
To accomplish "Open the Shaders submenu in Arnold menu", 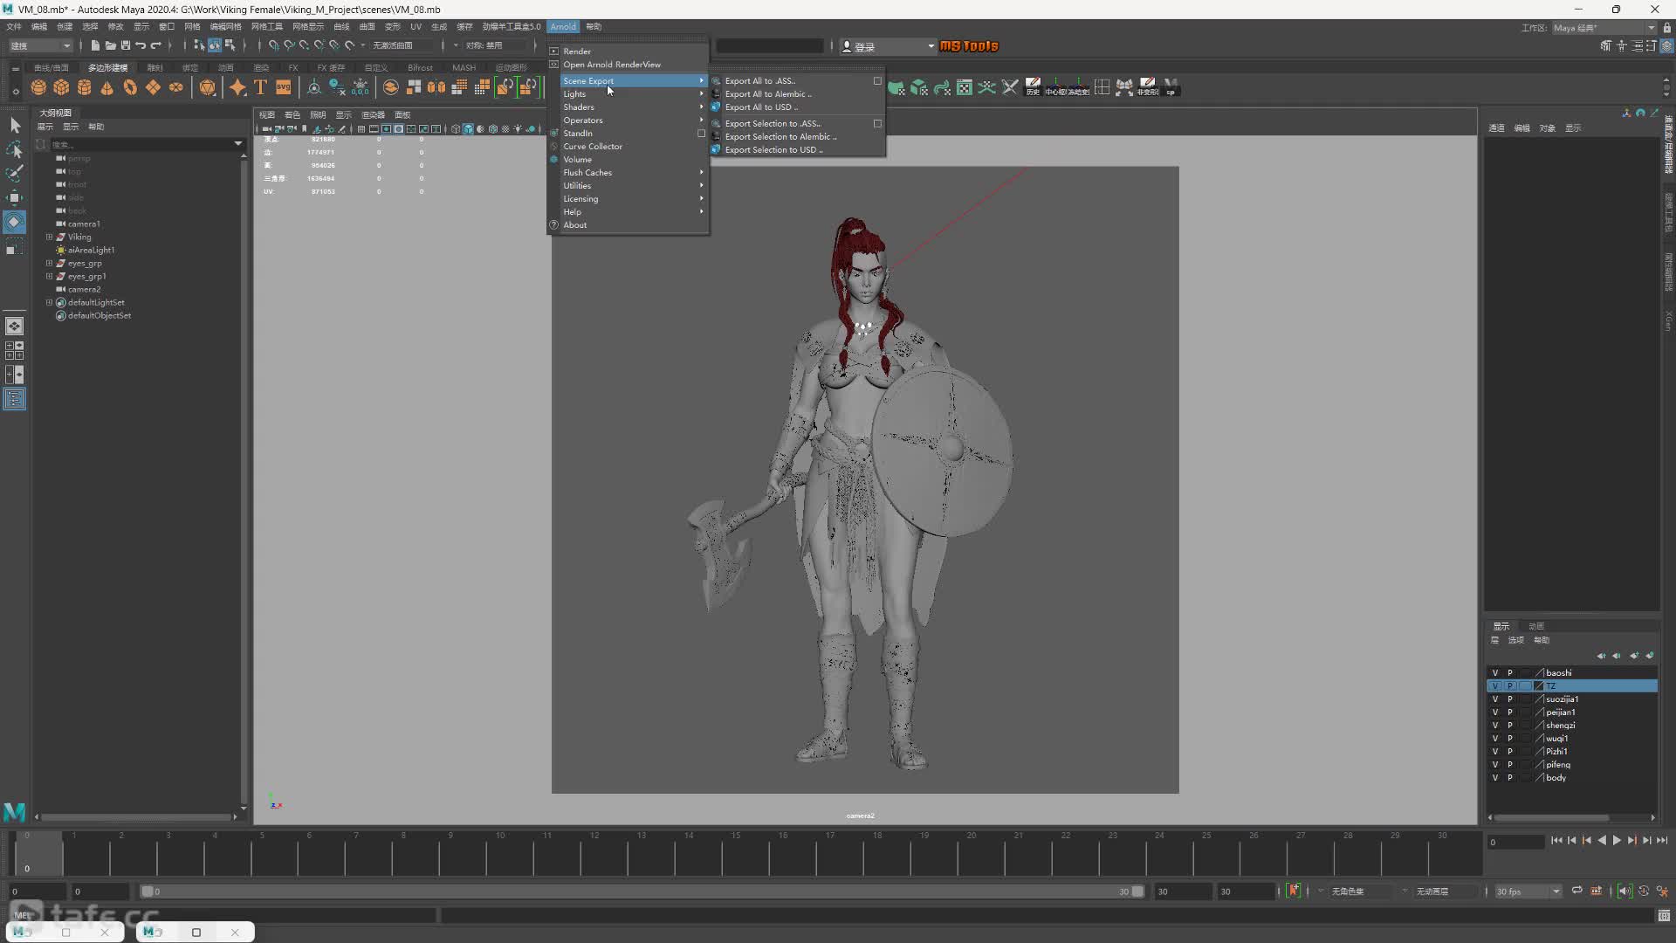I will pos(630,107).
